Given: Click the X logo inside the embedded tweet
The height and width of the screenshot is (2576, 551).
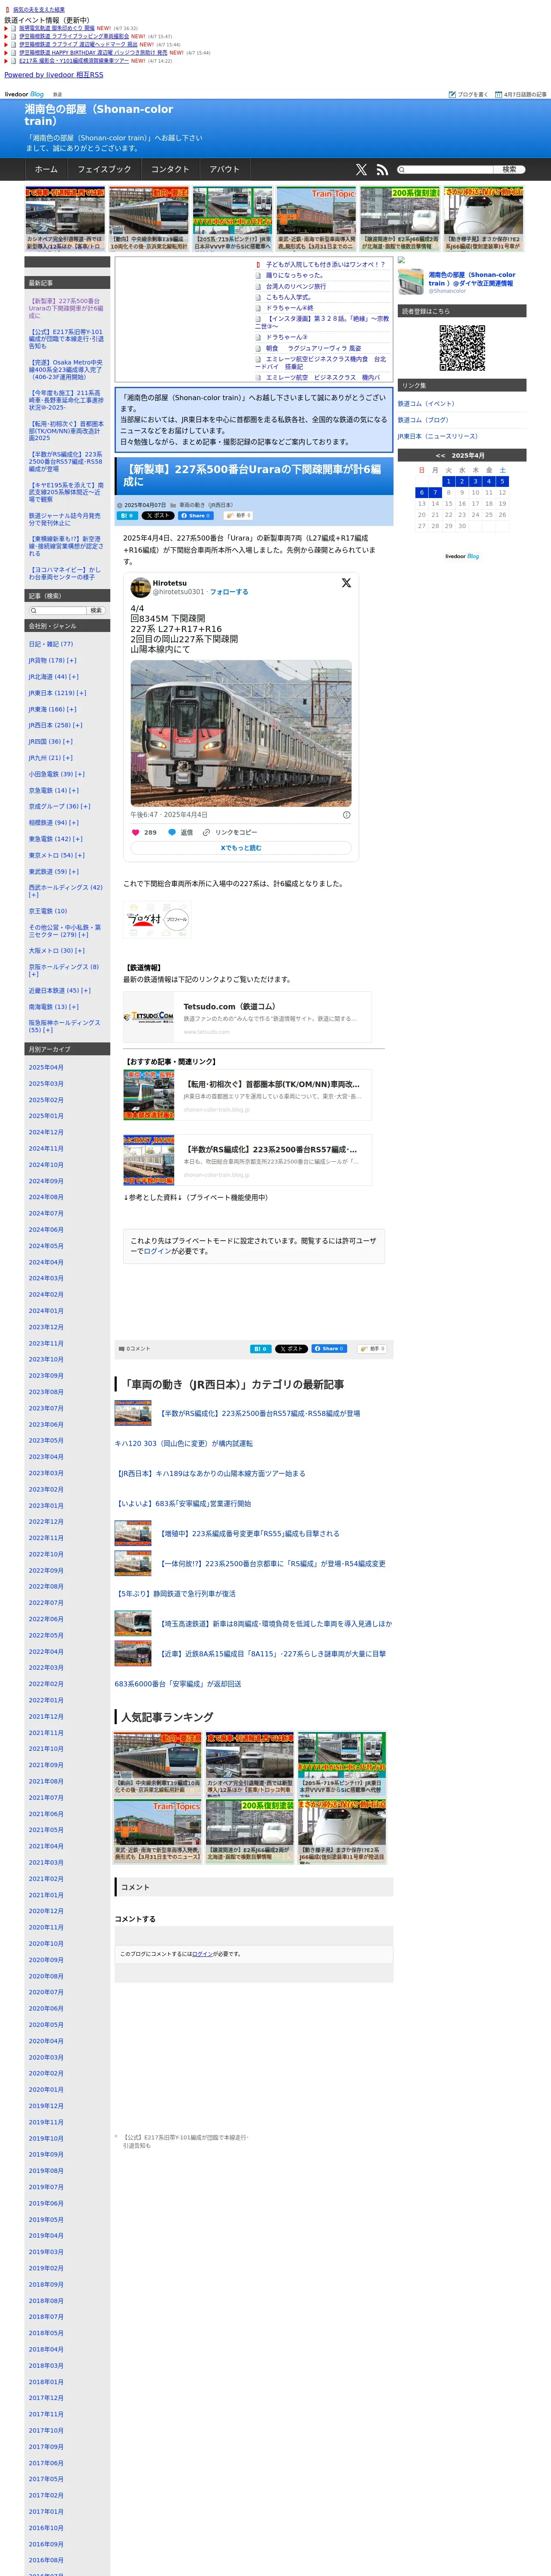Looking at the screenshot, I should coord(346,583).
